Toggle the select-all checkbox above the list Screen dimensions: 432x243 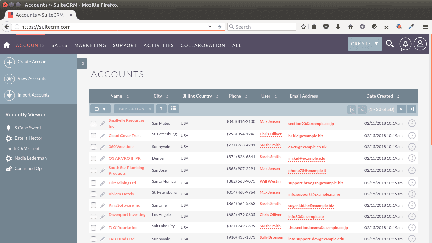pyautogui.click(x=96, y=109)
